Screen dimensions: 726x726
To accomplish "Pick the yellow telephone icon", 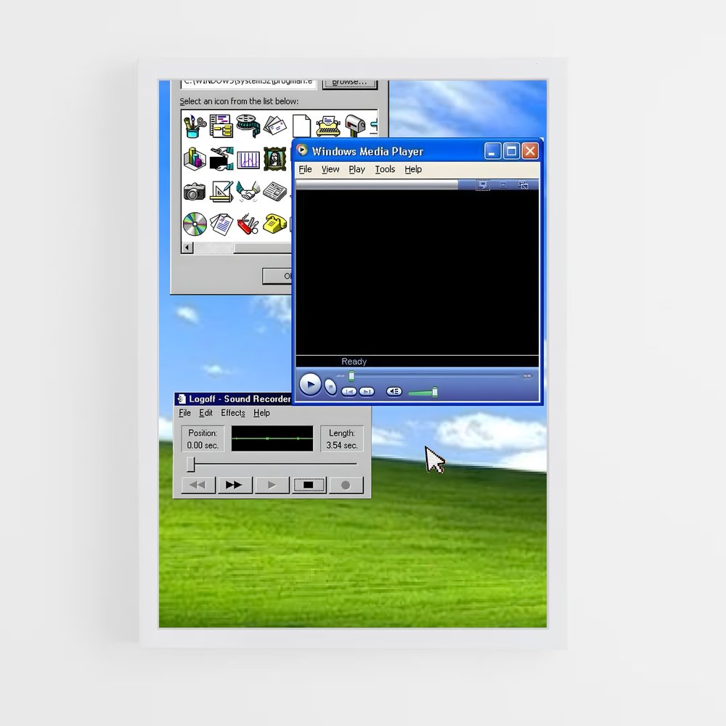I will (275, 224).
